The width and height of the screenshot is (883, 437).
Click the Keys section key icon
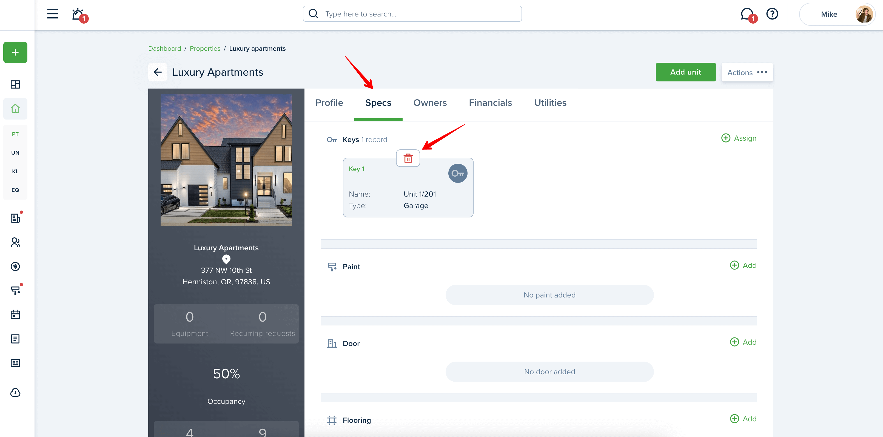coord(332,140)
